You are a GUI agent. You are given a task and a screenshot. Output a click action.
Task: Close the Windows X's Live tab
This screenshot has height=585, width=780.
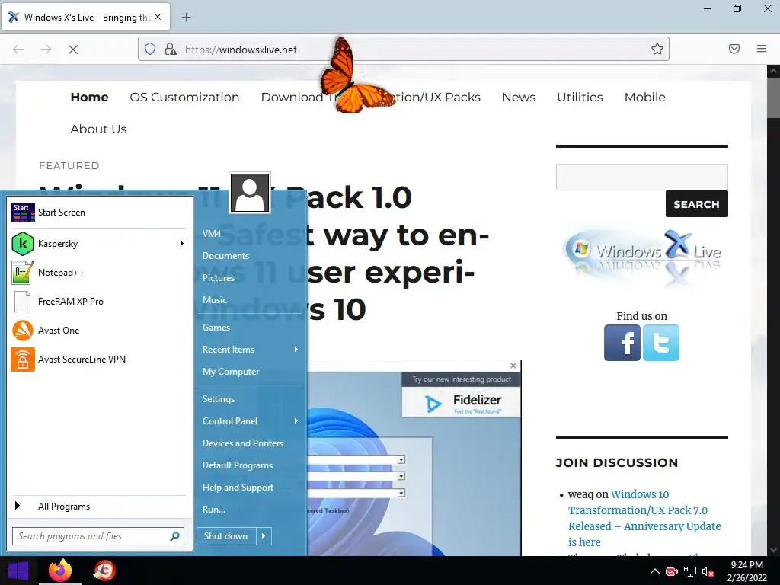[x=158, y=17]
